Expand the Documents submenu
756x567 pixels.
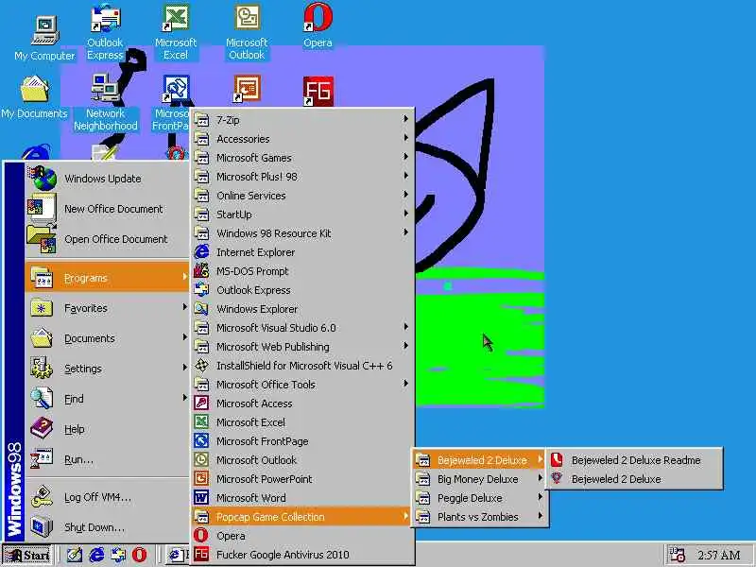107,338
